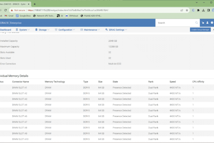Click the iDRAC Search input field

pyautogui.click(x=176, y=23)
